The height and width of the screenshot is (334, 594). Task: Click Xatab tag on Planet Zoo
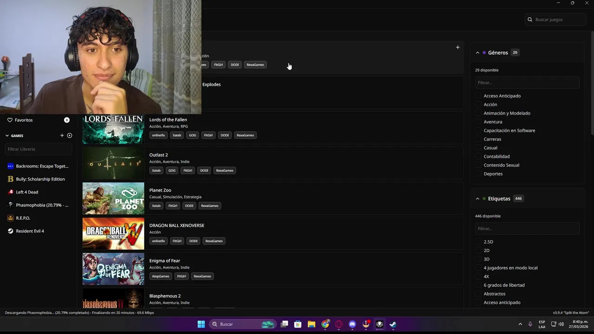(156, 206)
